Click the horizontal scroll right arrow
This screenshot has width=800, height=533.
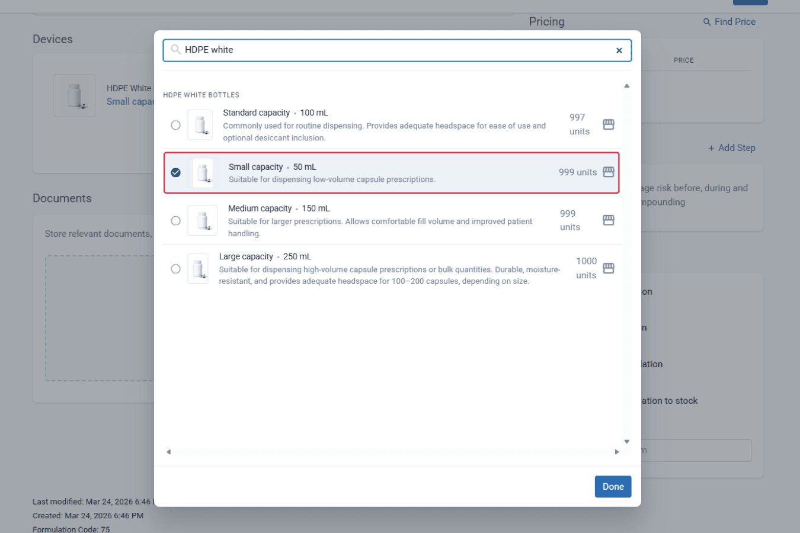click(617, 452)
